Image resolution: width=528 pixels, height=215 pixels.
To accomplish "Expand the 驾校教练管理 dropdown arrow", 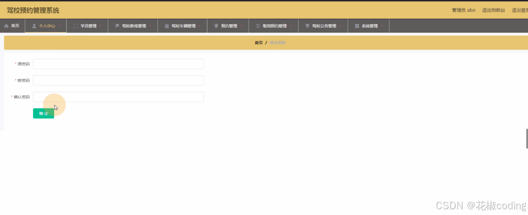I will click(x=150, y=26).
